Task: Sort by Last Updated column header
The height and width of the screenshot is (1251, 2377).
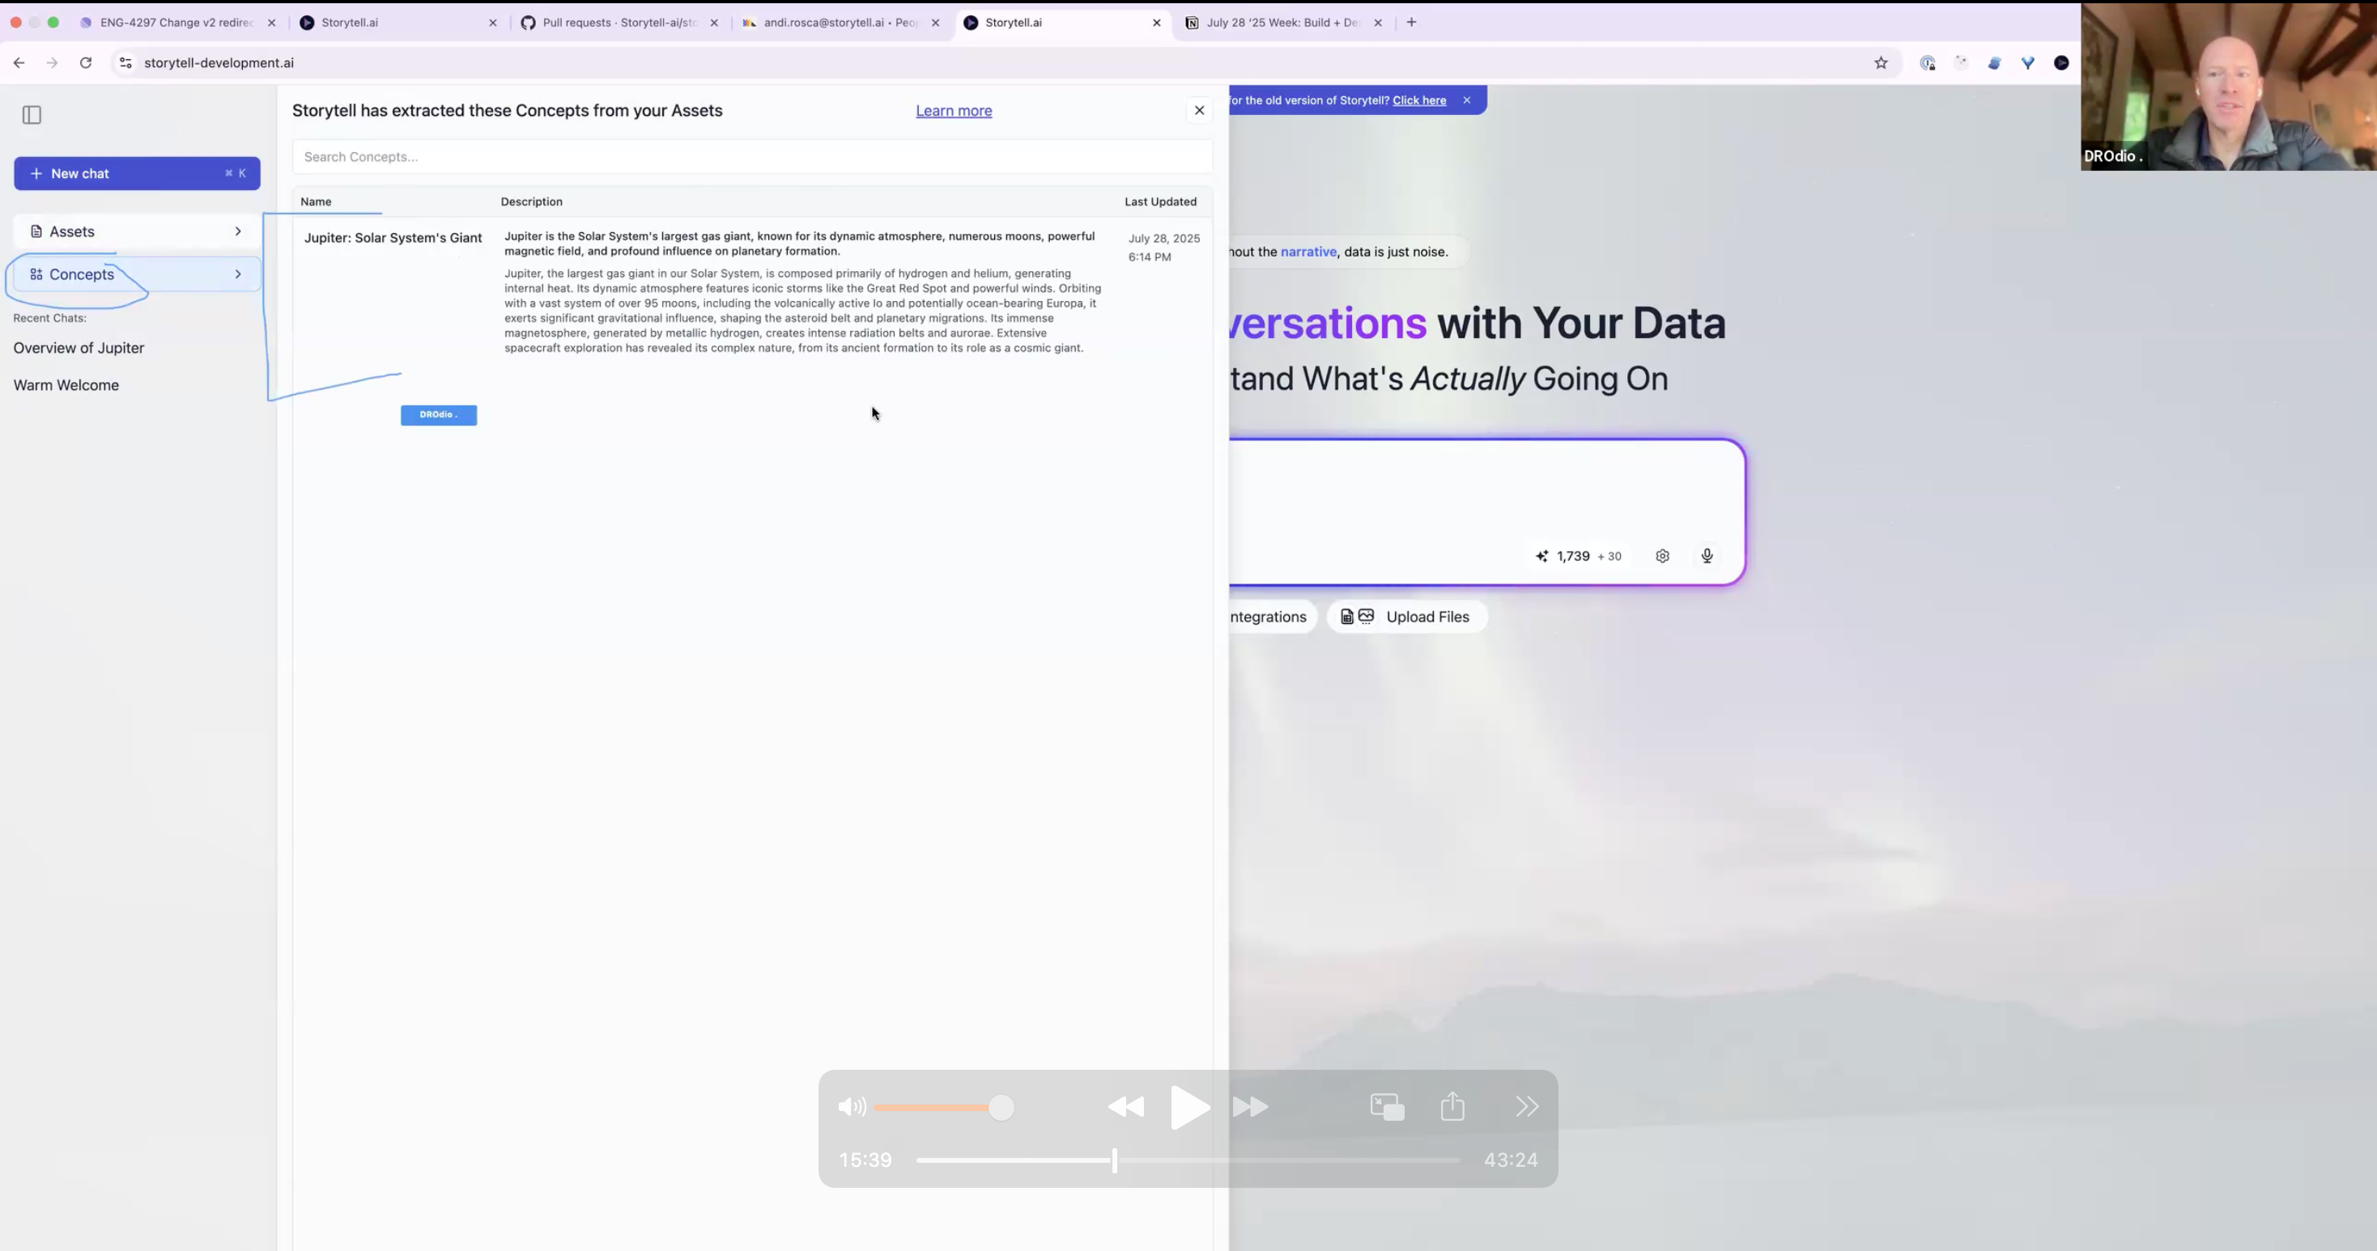Action: [x=1160, y=201]
